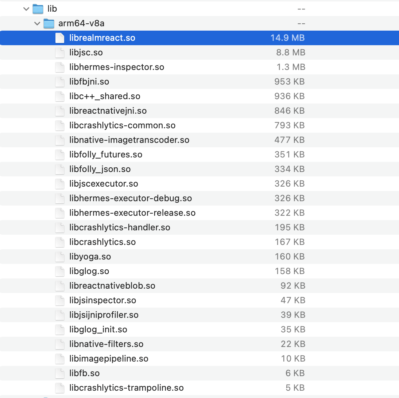Click the libnative-imagetranscoder.so file icon
Viewport: 399px width, 398px height.
pyautogui.click(x=60, y=140)
